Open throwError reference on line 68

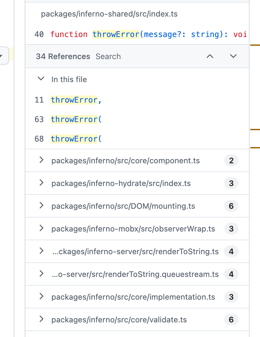click(x=76, y=139)
